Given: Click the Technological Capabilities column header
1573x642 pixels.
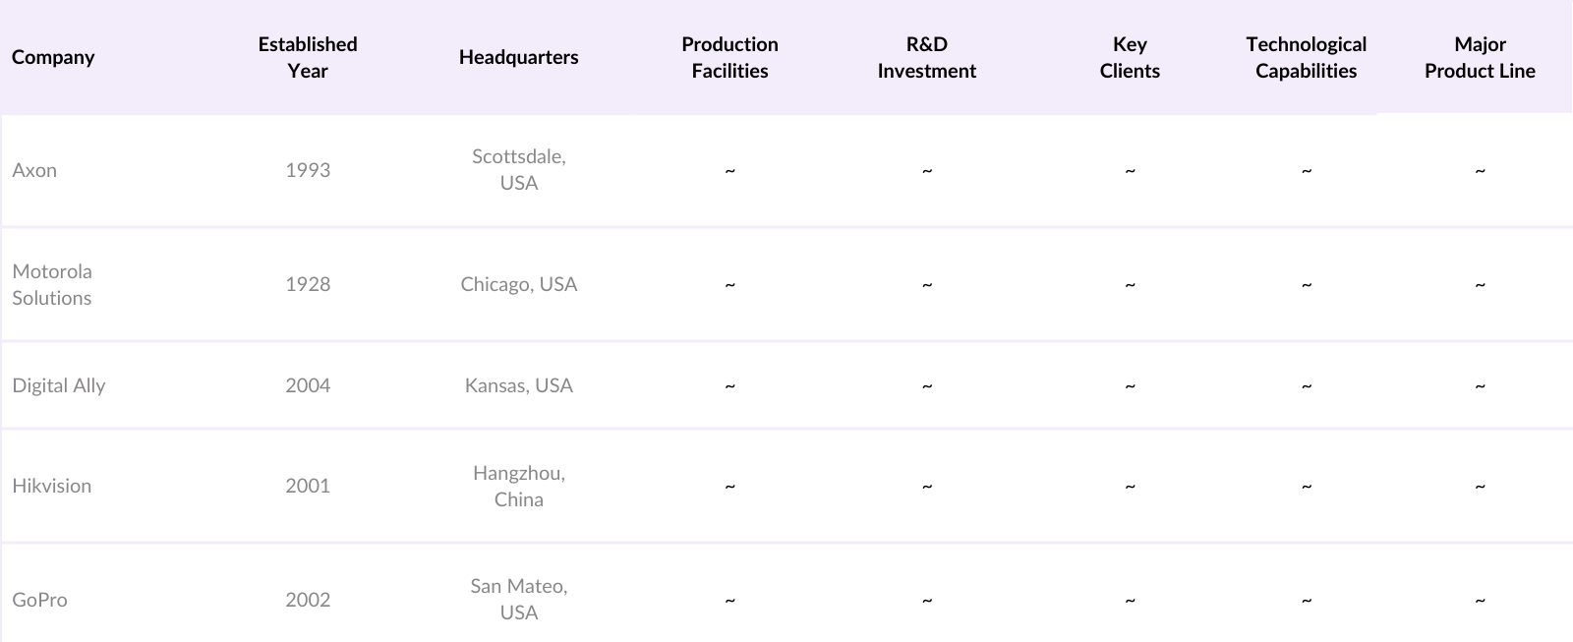Looking at the screenshot, I should click(x=1306, y=57).
